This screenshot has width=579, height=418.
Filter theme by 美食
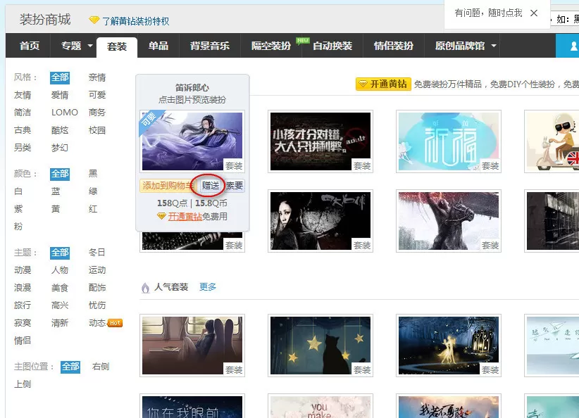pos(60,288)
